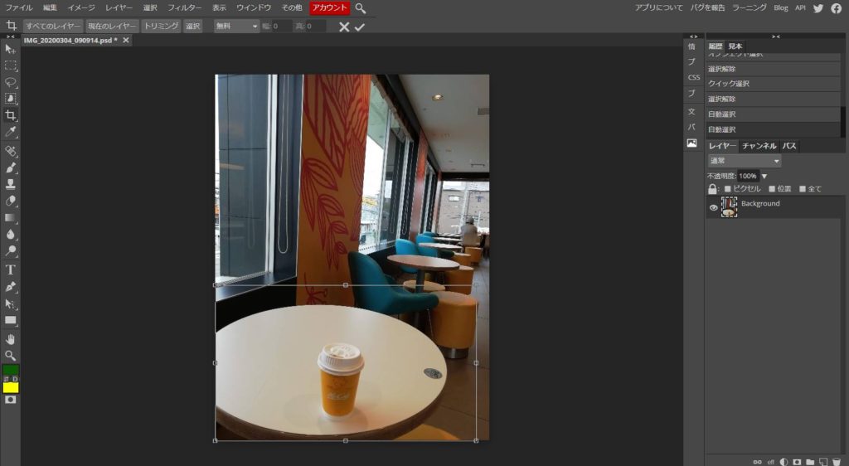Viewport: 849px width, 466px height.
Task: Switch to the パス tab
Action: pyautogui.click(x=789, y=146)
